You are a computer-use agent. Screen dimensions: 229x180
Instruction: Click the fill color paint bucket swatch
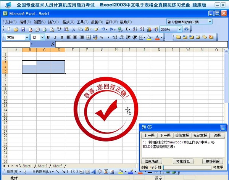click(149, 38)
